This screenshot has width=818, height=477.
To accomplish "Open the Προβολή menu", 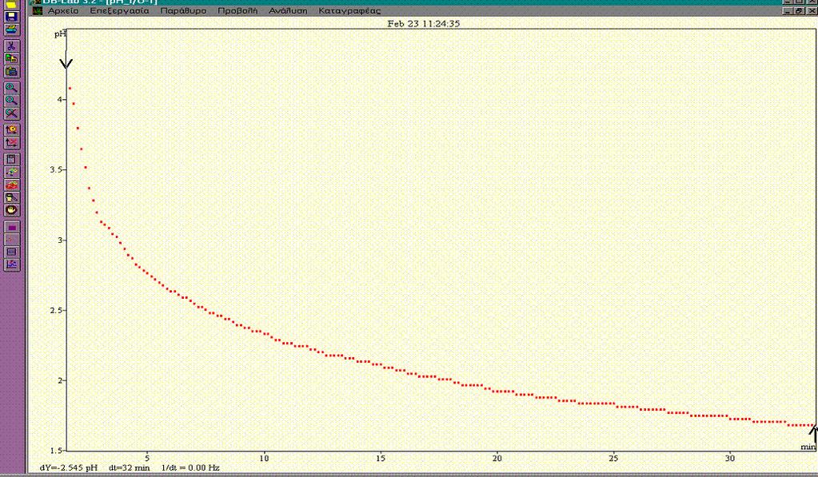I will click(237, 10).
